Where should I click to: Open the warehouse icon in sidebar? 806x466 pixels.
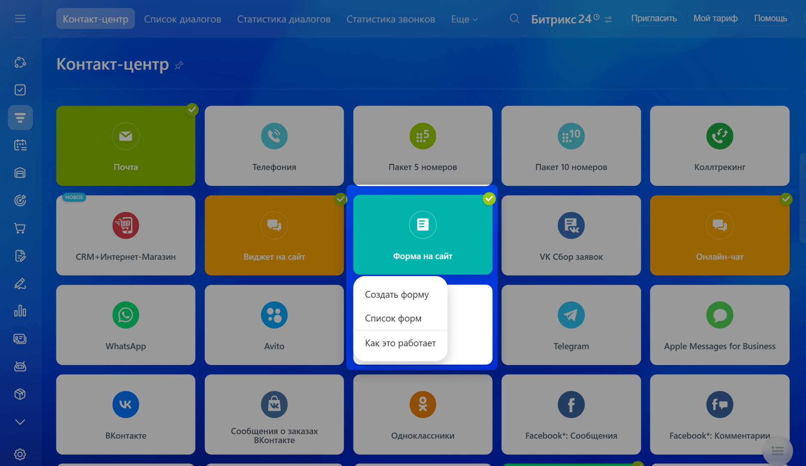click(x=20, y=172)
